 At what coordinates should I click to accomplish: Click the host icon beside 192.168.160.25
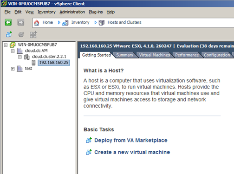(x=33, y=63)
